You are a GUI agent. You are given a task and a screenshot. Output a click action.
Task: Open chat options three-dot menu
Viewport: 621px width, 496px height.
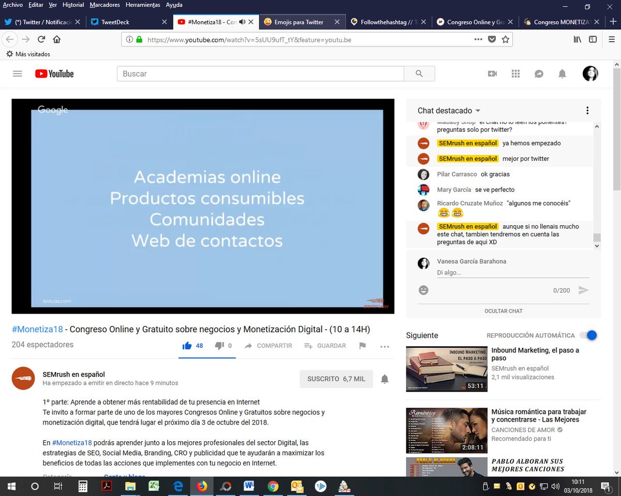[x=587, y=111]
